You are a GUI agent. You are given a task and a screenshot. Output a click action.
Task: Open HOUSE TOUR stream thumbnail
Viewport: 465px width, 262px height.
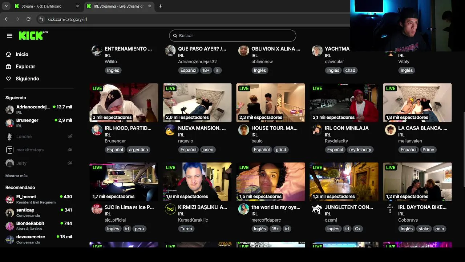[271, 103]
